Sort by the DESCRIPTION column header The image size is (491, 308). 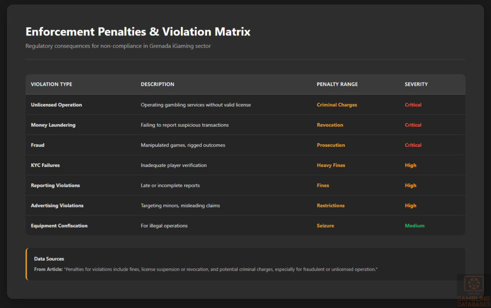coord(157,84)
